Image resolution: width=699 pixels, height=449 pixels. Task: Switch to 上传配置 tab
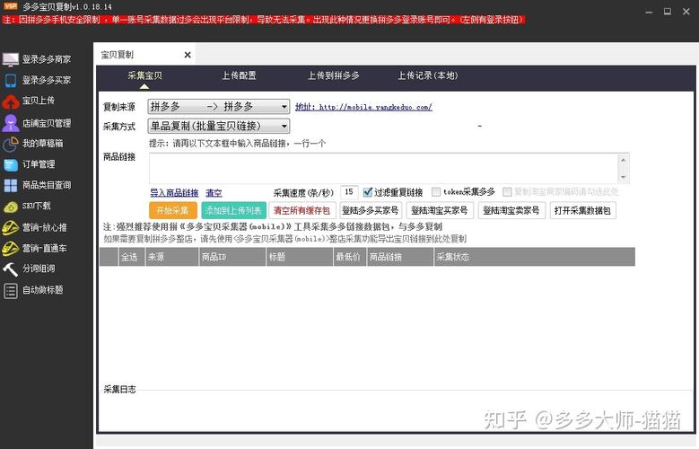point(240,75)
